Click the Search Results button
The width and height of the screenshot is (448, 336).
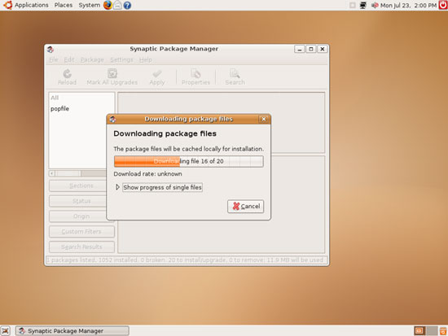tap(81, 247)
